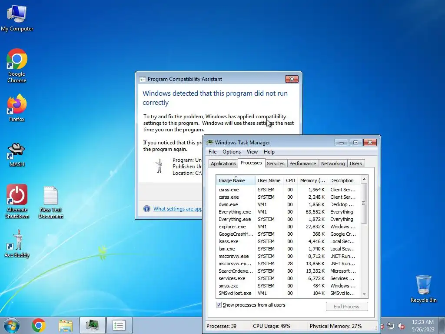Click the End Process button
This screenshot has width=445, height=334.
pos(346,307)
